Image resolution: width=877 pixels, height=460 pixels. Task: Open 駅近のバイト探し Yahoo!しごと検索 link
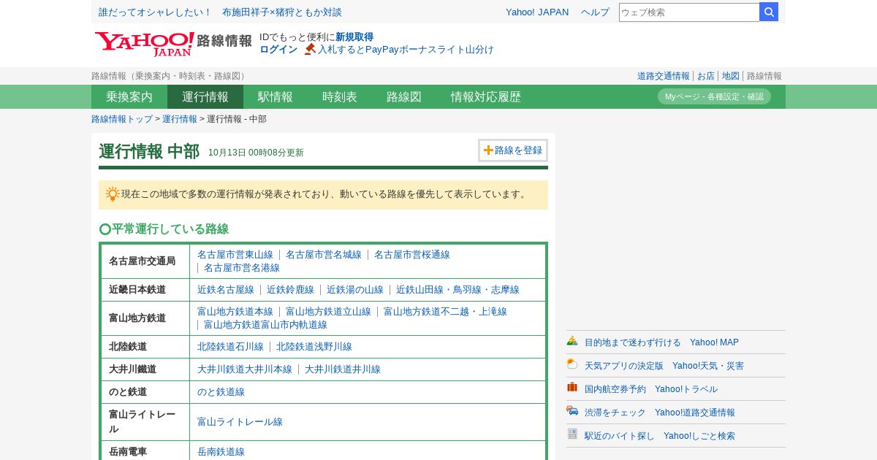[x=660, y=436]
